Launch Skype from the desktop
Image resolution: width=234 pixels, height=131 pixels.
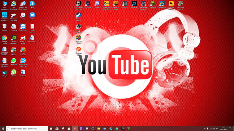click(x=32, y=5)
